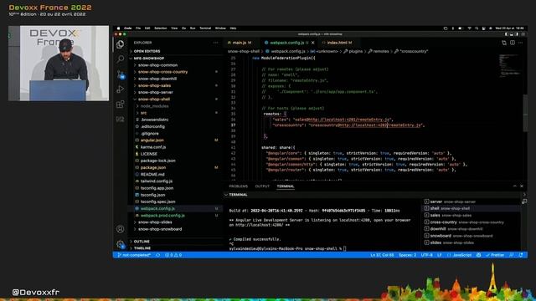The height and width of the screenshot is (301, 536).
Task: Open the Apple menu
Action: [119, 28]
